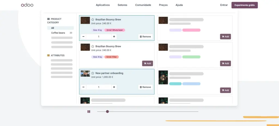Increase quantity of New partner onboarding
The width and height of the screenshot is (279, 126).
pyautogui.click(x=114, y=87)
